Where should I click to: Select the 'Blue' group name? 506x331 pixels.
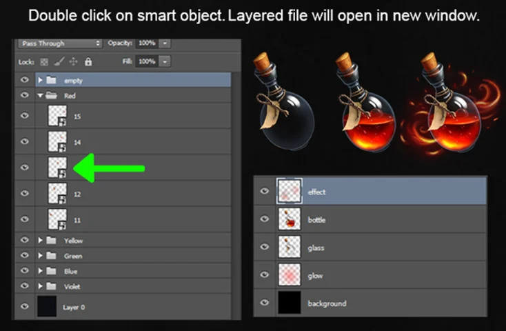[x=71, y=271]
